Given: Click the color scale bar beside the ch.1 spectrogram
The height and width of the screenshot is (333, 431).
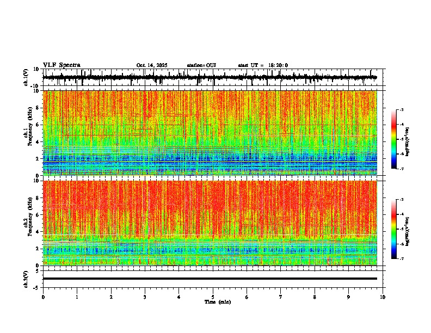Looking at the screenshot, I should [394, 139].
